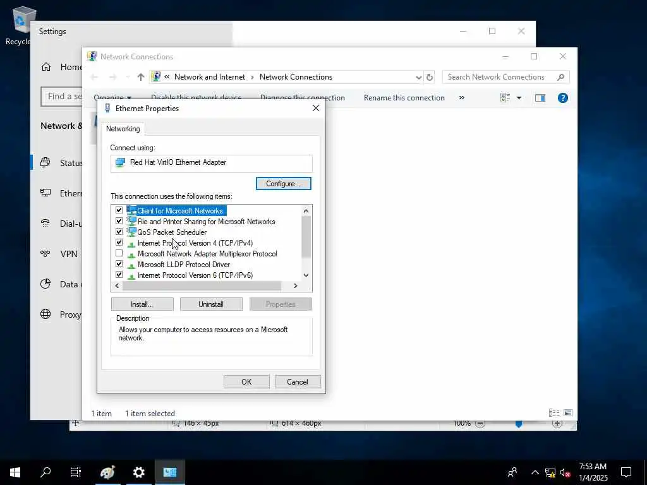This screenshot has width=647, height=485.
Task: Open Data usage icon in Settings
Action: [45, 284]
